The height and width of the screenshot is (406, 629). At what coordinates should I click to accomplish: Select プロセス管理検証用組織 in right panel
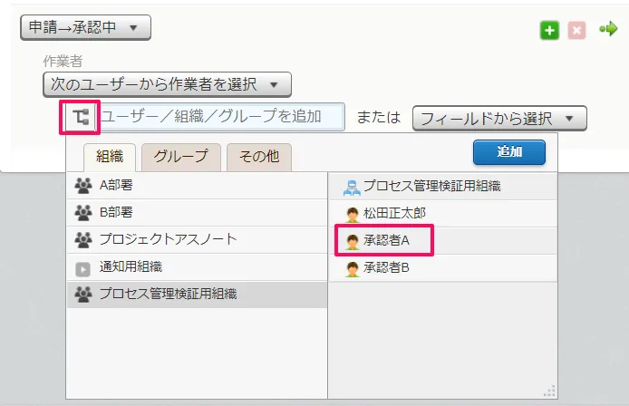click(443, 187)
